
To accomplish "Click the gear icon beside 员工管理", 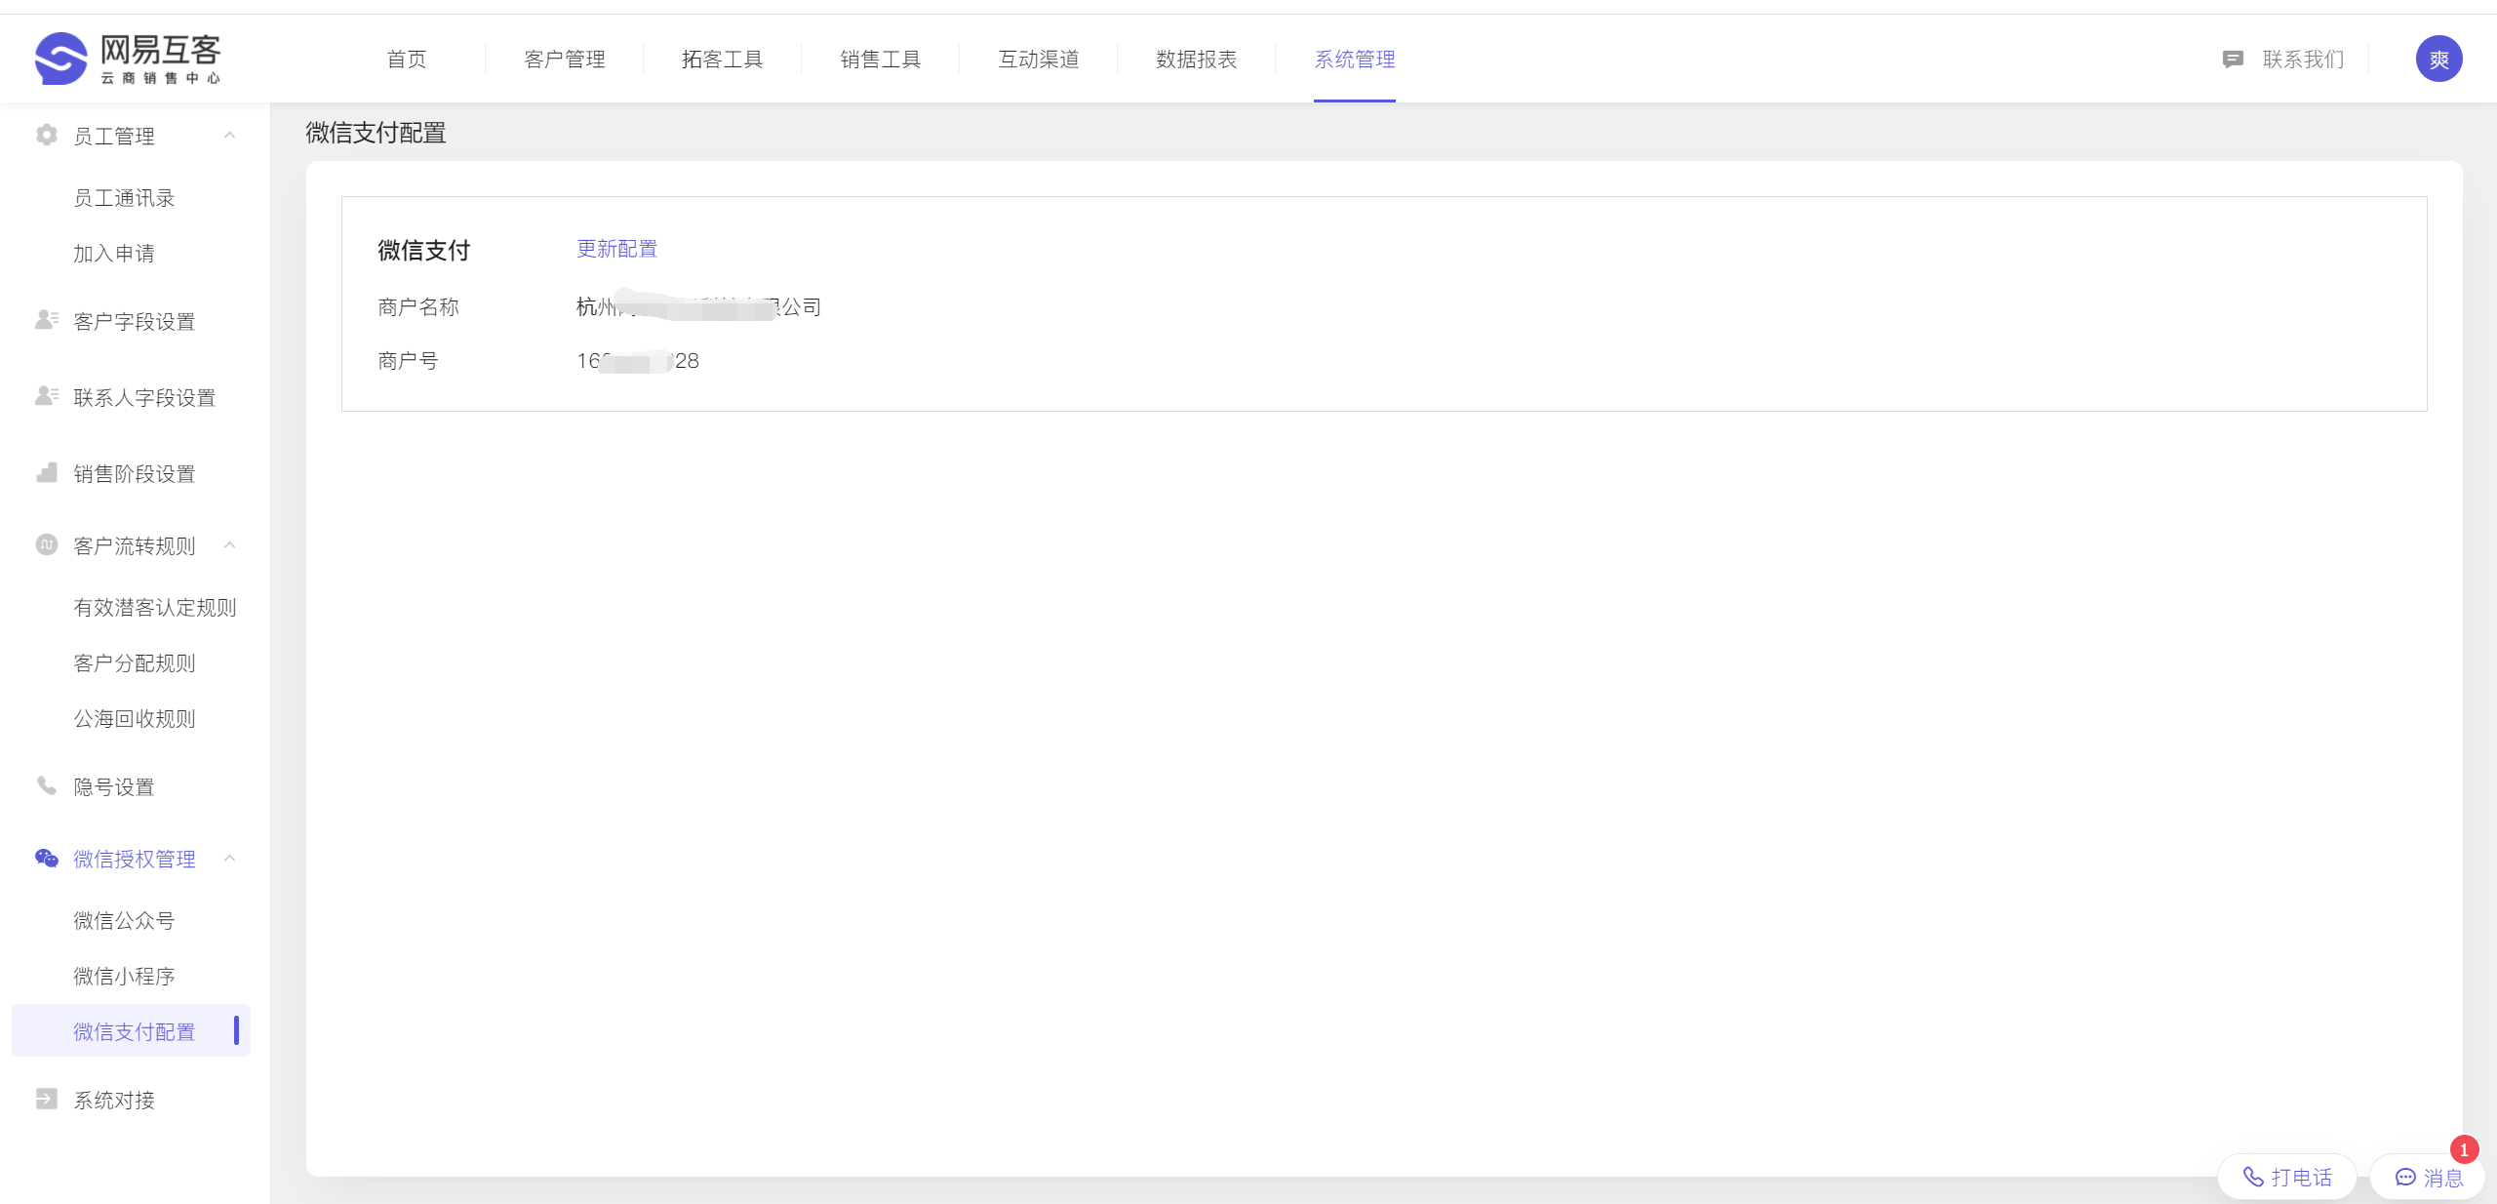I will (46, 135).
